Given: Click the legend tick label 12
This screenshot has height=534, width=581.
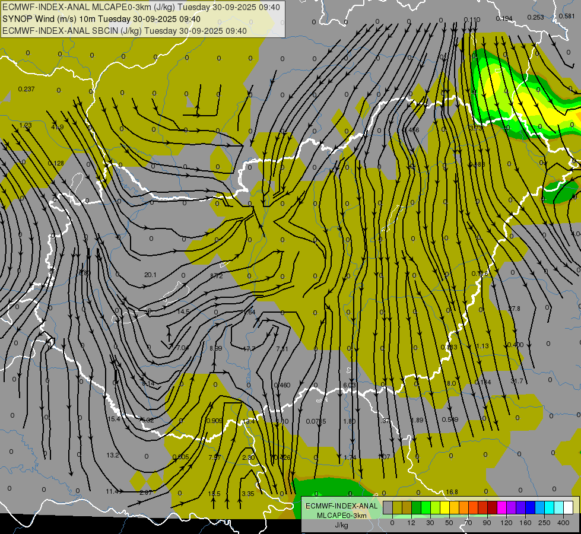Looking at the screenshot, I should coord(411,523).
